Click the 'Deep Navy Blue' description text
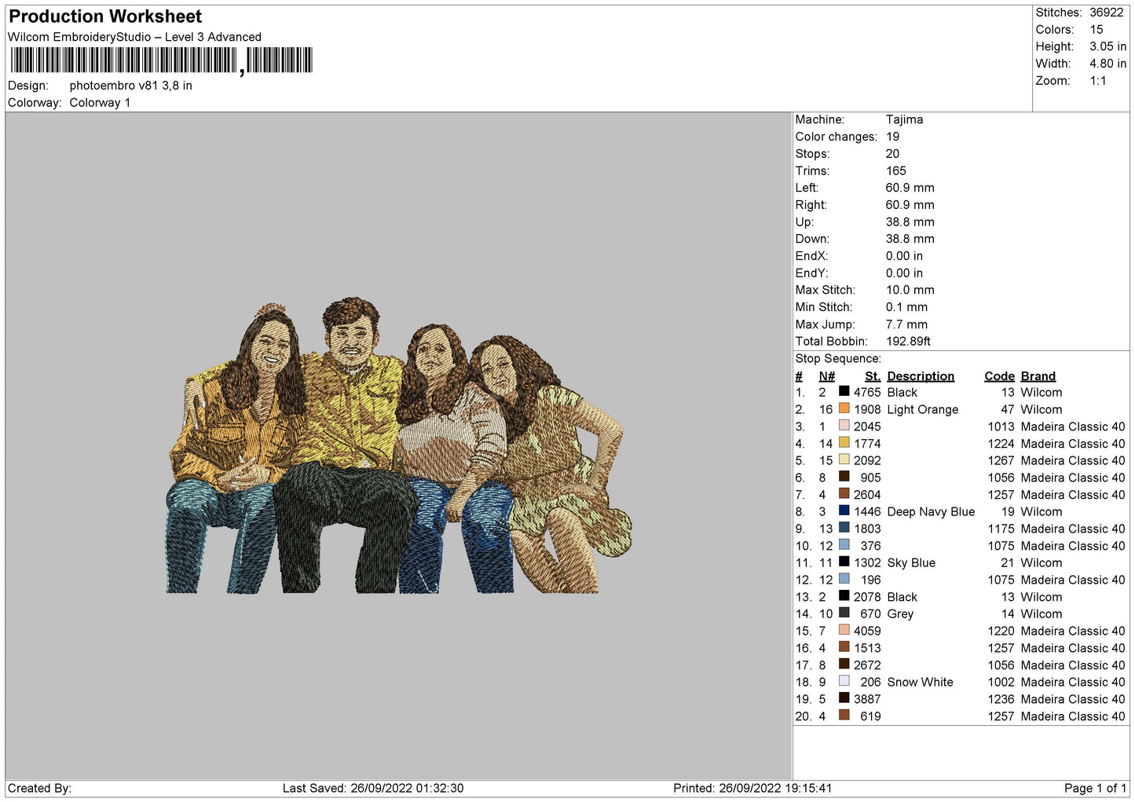 coord(931,511)
